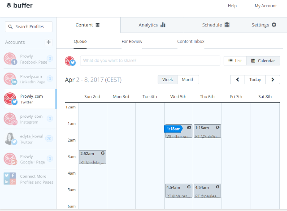Screen dimensions: 287x211
Task: Click edyta_kowal profile photo
Action: (x=10, y=139)
